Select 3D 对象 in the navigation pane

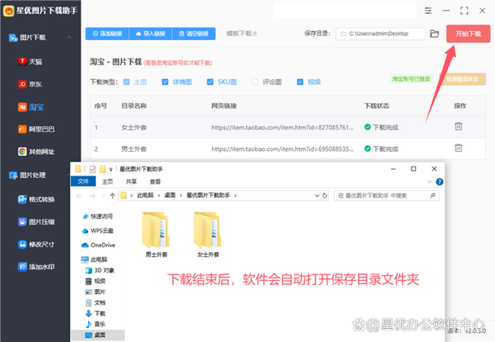pos(100,270)
